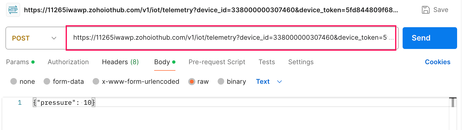Viewport: 462px width, 130px height.
Task: Choose the form-data radio option
Action: pyautogui.click(x=47, y=82)
